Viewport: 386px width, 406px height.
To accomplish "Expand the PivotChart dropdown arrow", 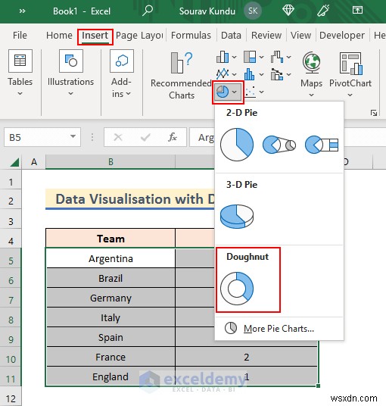I will click(350, 95).
